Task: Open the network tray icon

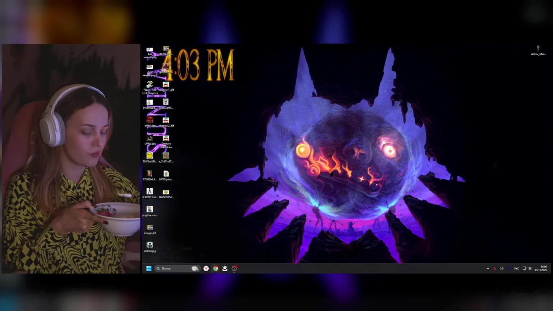Action: point(524,268)
